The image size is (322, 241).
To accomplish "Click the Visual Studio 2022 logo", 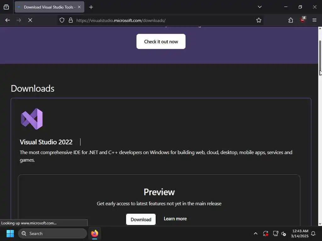I will coord(32,119).
